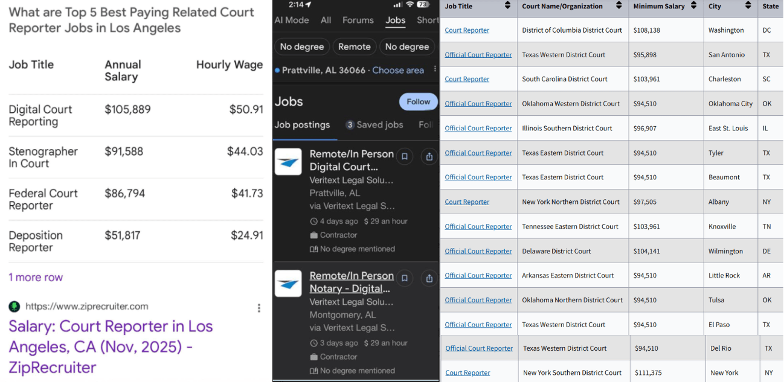This screenshot has height=382, width=784.
Task: Click the ZipRecruiter favicon icon
Action: pos(14,307)
